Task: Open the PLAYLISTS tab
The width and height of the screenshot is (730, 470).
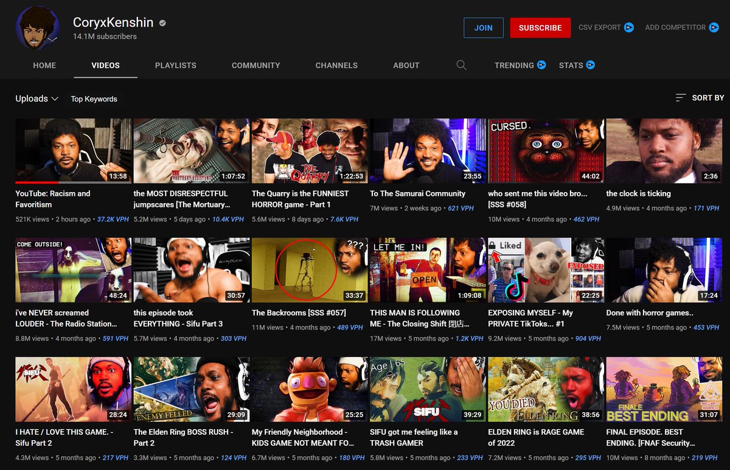Action: pos(176,65)
